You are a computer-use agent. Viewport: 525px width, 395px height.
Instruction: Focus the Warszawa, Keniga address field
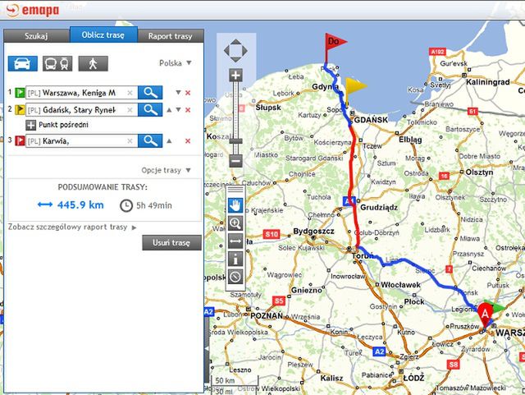81,93
